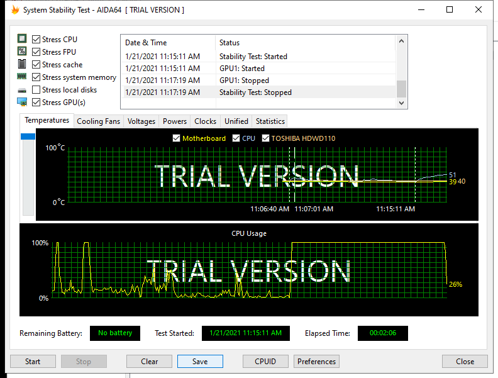Viewport: 498px width, 378px height.
Task: Toggle the Stress GPU(s) checkbox
Action: click(36, 103)
